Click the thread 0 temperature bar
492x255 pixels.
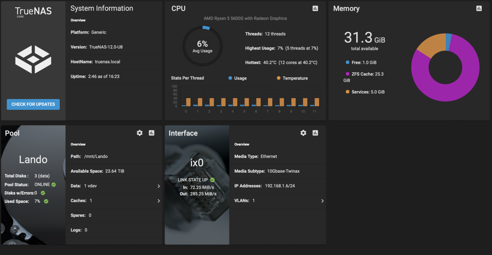[x=188, y=102]
